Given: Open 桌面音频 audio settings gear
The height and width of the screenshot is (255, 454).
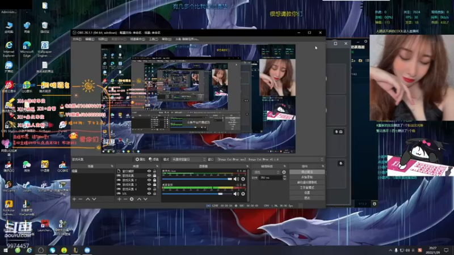Looking at the screenshot, I should point(243,194).
